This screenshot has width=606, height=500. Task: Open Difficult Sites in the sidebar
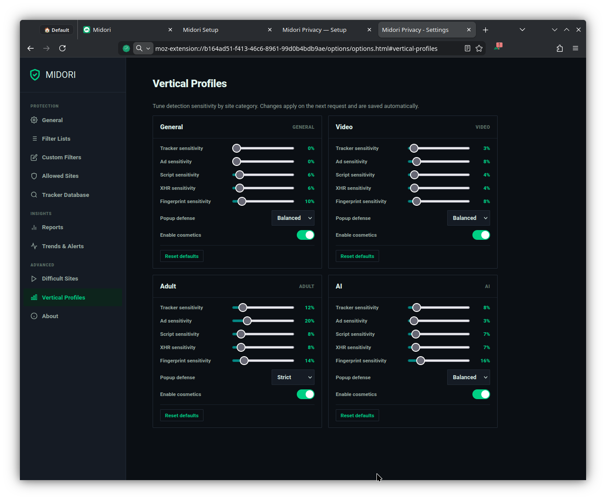[73, 278]
